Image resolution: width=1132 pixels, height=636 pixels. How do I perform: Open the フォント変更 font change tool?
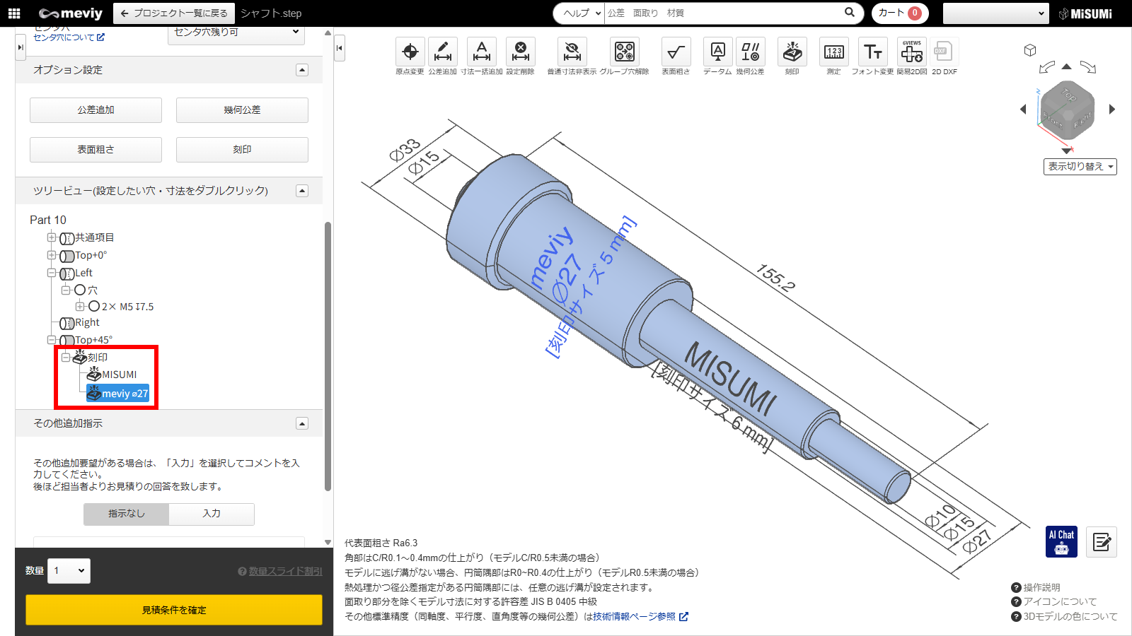(872, 52)
